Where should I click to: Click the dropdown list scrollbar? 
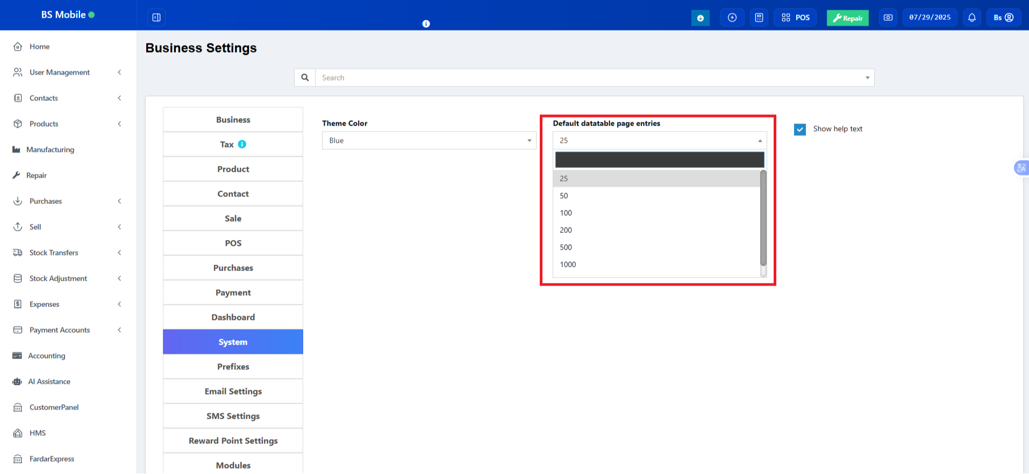coord(763,217)
